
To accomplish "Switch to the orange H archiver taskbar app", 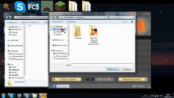I will pyautogui.click(x=43, y=96).
